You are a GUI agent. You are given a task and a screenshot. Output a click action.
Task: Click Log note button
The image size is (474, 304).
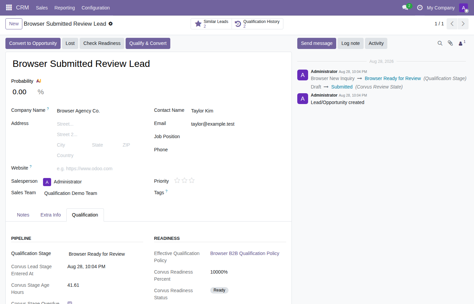point(350,43)
